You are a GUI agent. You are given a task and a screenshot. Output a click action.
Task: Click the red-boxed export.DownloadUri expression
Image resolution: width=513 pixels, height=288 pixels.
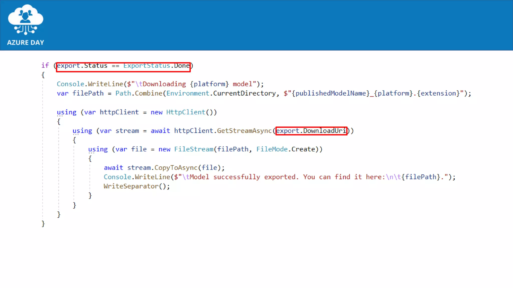(x=311, y=131)
